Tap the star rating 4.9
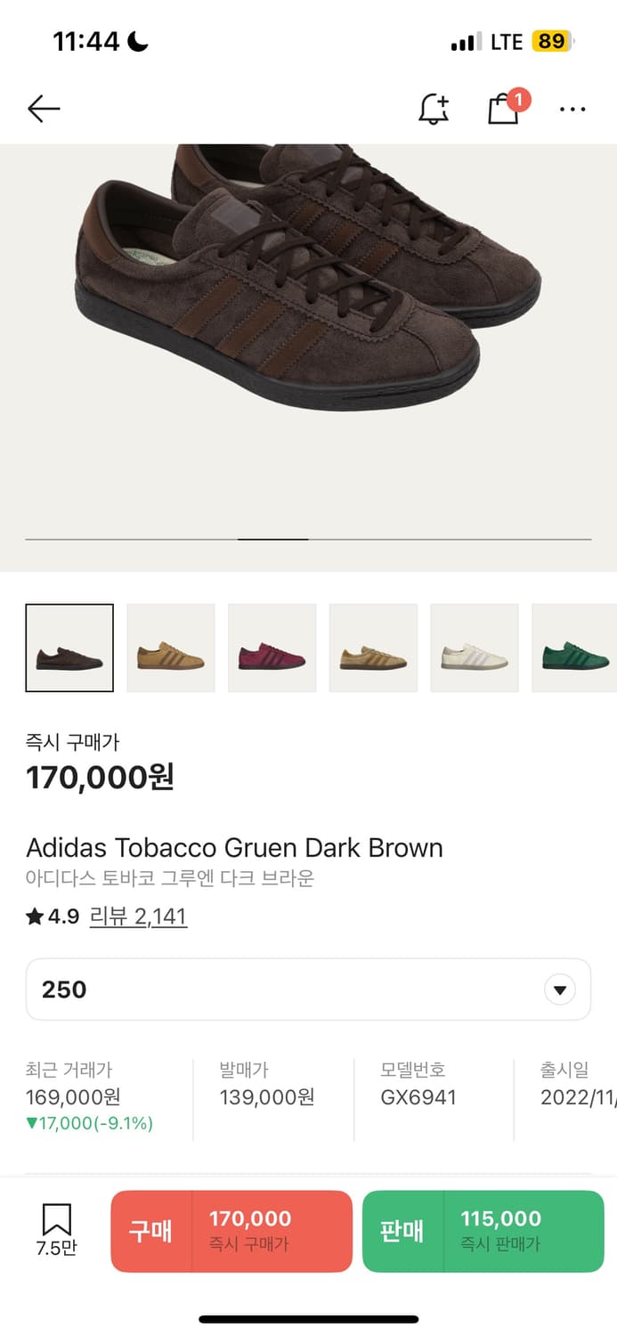The height and width of the screenshot is (1336, 617). (x=53, y=916)
